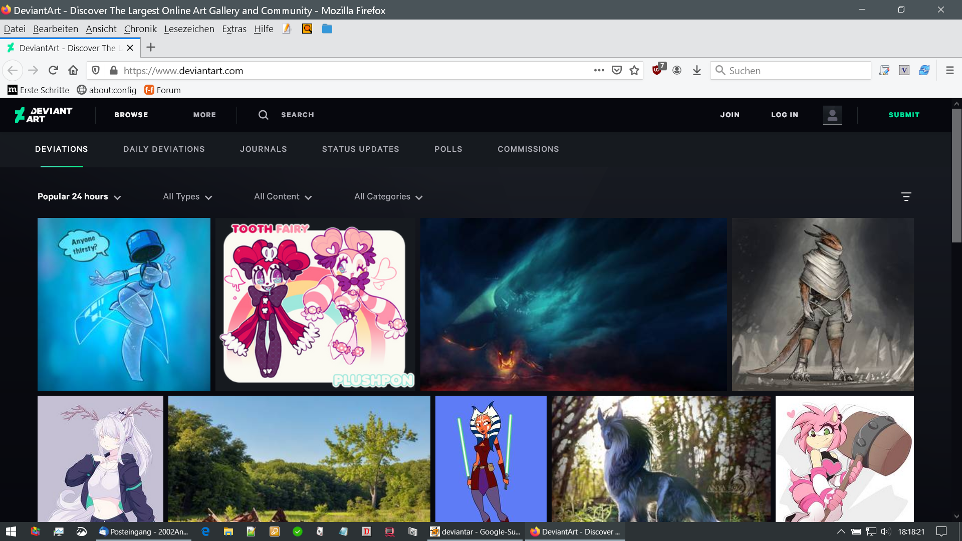Open All Categories dropdown

388,197
